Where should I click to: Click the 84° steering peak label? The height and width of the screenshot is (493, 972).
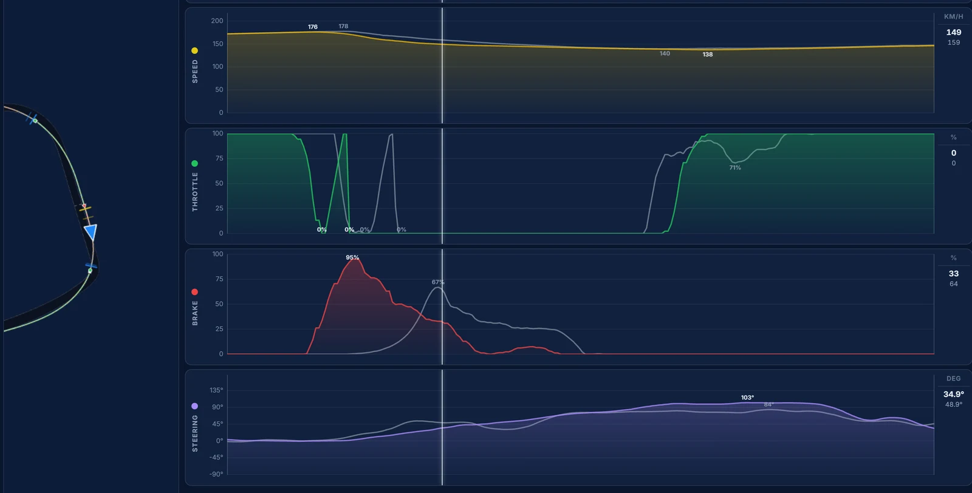(768, 404)
